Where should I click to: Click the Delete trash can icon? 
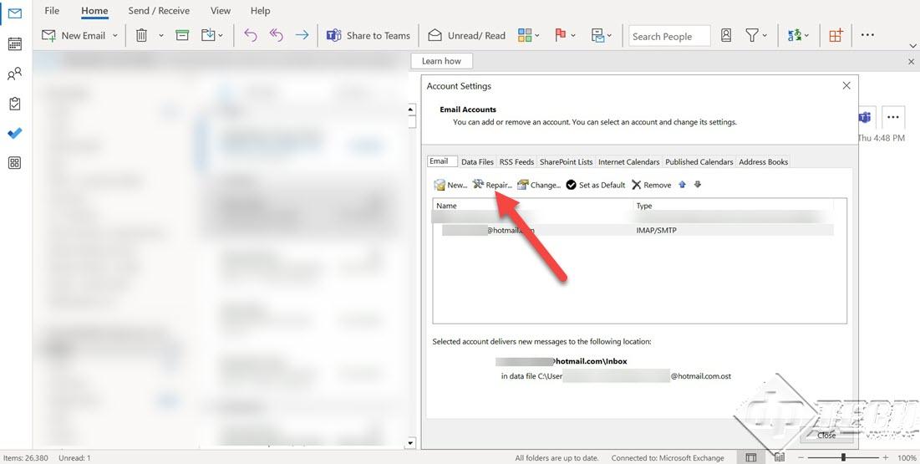pos(141,36)
